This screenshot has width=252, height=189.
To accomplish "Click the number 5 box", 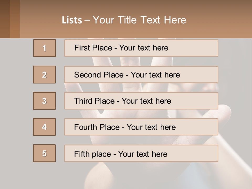I will pyautogui.click(x=44, y=153).
